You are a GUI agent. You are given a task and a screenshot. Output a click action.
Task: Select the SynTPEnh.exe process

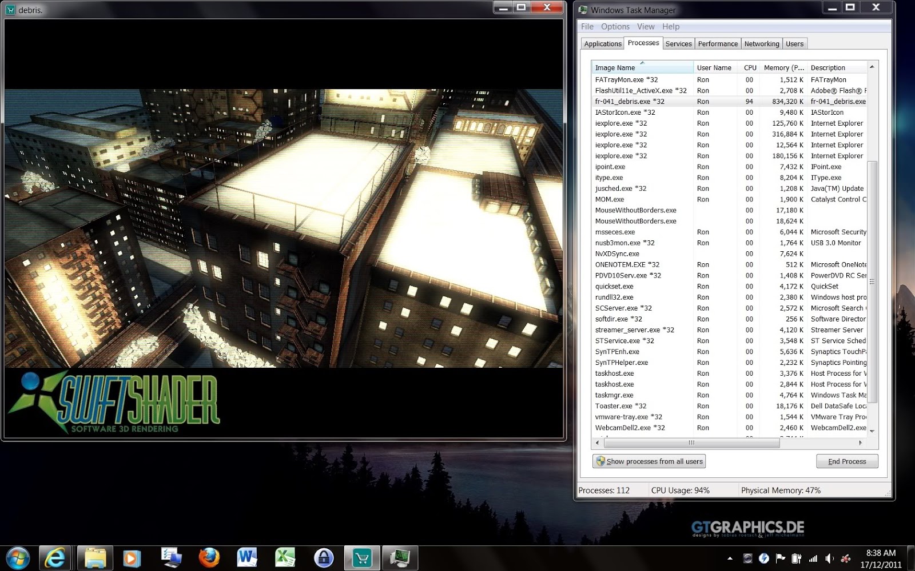730,352
